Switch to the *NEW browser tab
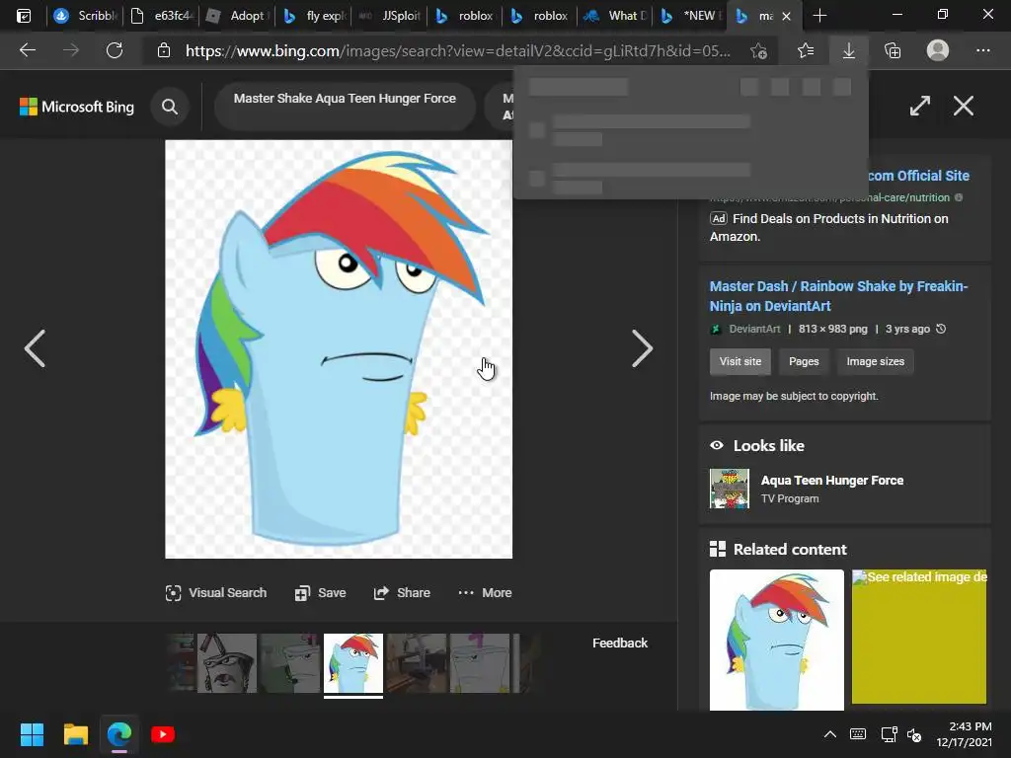Viewport: 1011px width, 758px height. [x=690, y=16]
